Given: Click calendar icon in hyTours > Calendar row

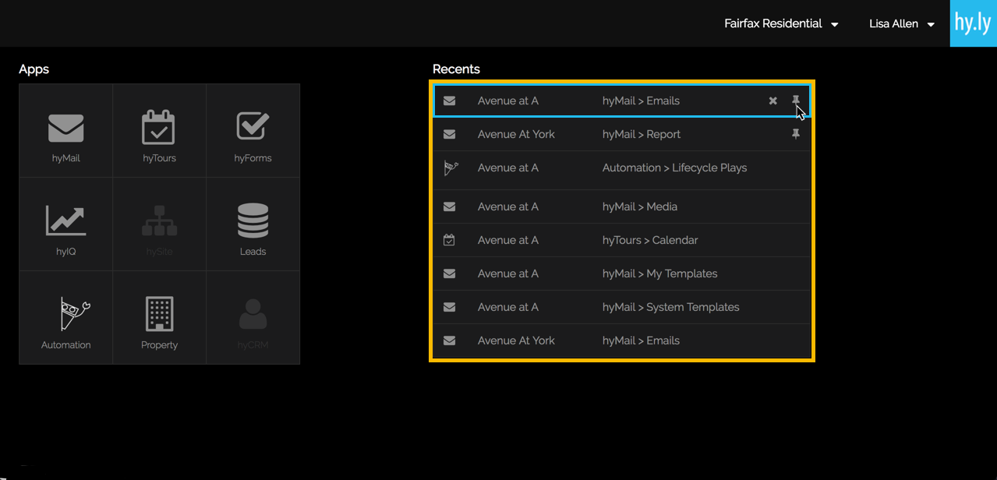Looking at the screenshot, I should [x=449, y=240].
